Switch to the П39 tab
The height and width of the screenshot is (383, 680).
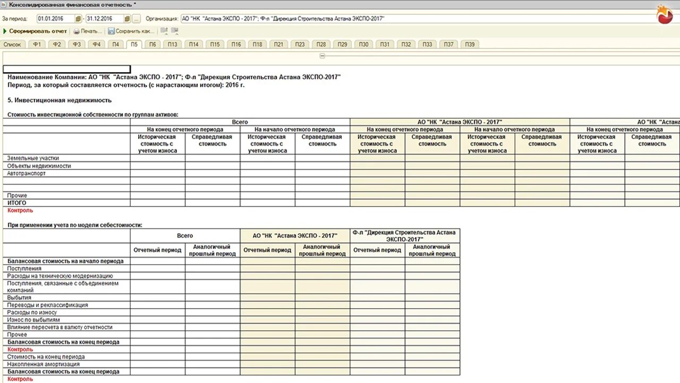coord(470,45)
